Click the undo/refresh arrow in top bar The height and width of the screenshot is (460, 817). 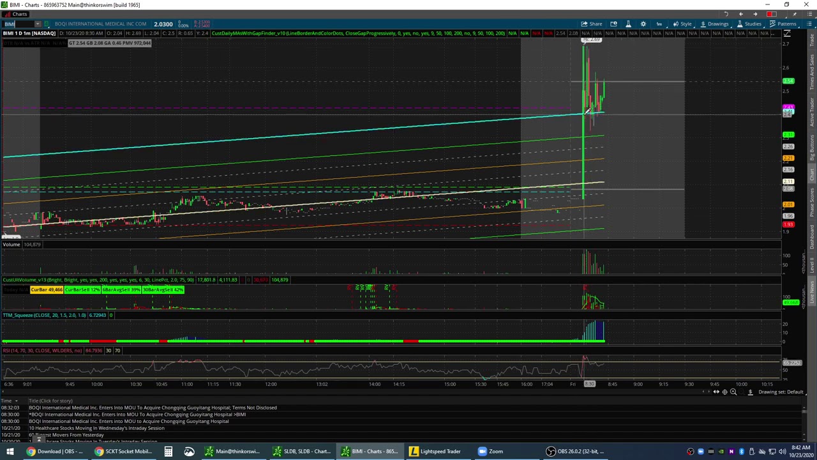click(726, 14)
